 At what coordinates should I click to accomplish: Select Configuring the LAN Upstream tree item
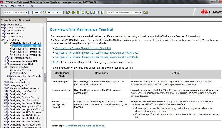click(x=25, y=100)
